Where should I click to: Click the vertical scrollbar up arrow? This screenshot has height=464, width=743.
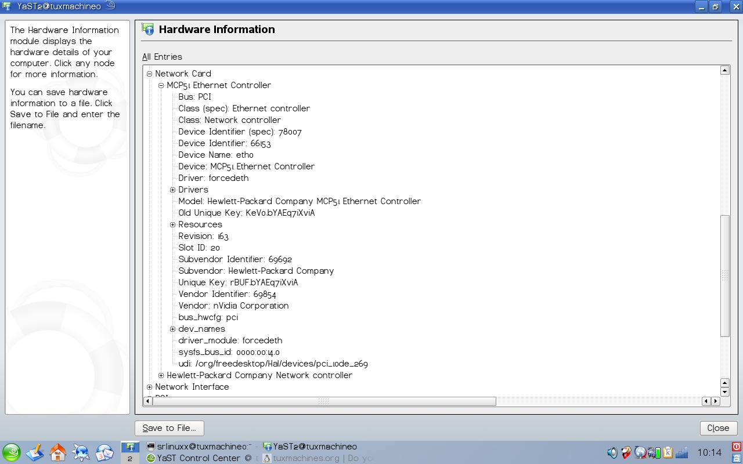pyautogui.click(x=724, y=70)
